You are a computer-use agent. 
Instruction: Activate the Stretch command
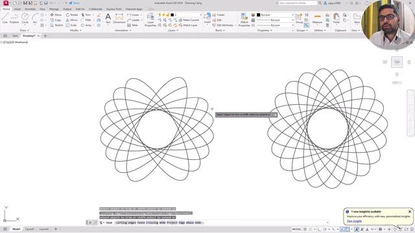click(x=56, y=25)
